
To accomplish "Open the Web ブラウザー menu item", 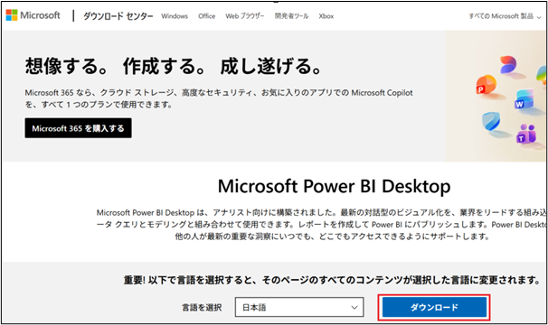I will coord(245,16).
